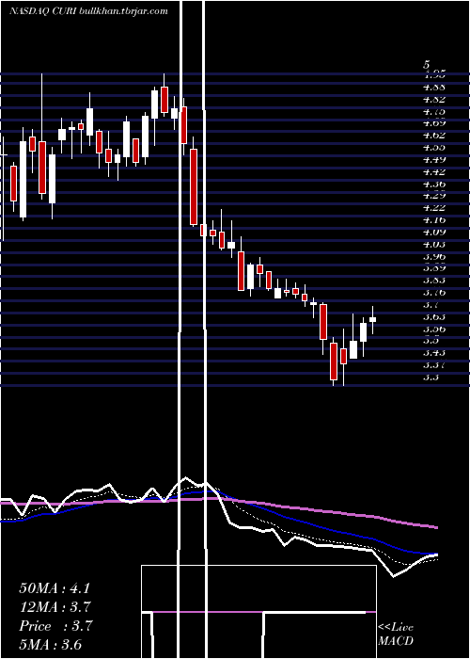The width and height of the screenshot is (470, 659).
Task: Click the 4.09 price axis label
Action: pyautogui.click(x=434, y=232)
